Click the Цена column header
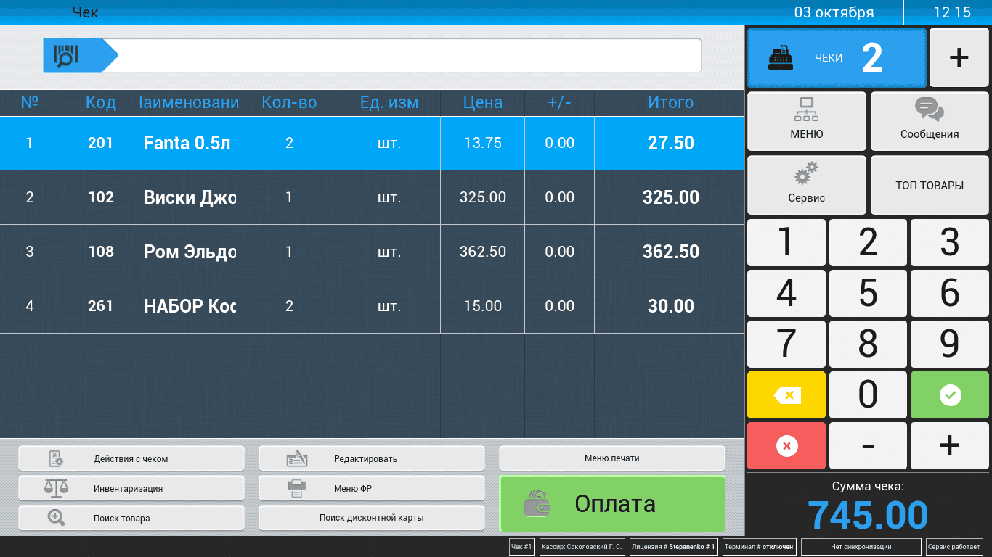This screenshot has width=992, height=557. pyautogui.click(x=483, y=103)
